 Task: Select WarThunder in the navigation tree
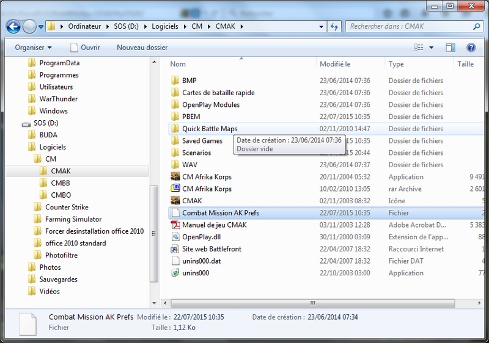click(x=58, y=99)
